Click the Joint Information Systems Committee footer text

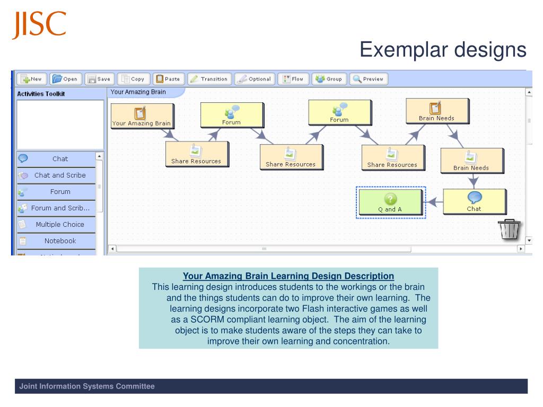(x=87, y=386)
